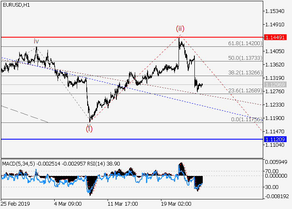
Task: Select the 50.0(1.13733) Fibonacci level label
Action: (x=245, y=58)
